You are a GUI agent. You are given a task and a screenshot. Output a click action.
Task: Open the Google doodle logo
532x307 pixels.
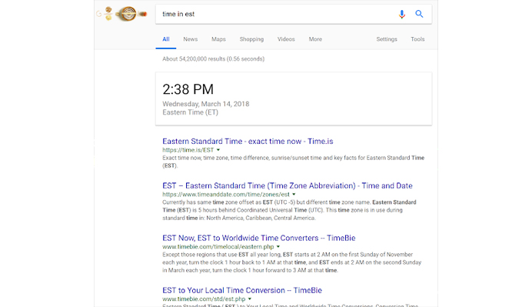(121, 14)
